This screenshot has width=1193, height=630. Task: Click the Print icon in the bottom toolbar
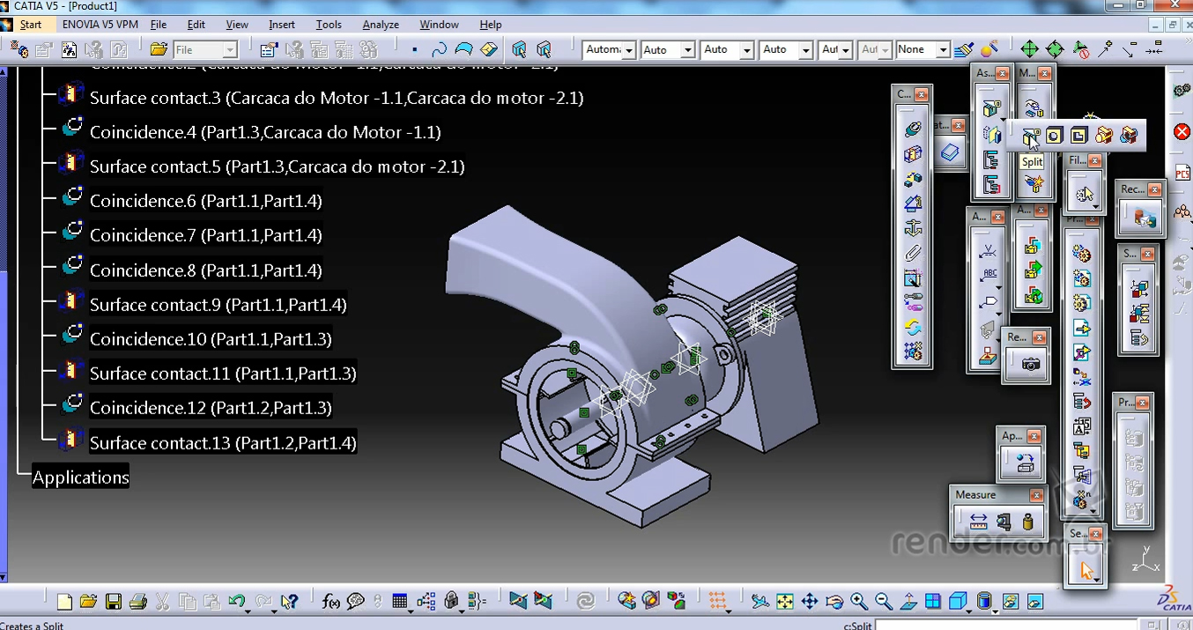tap(137, 602)
